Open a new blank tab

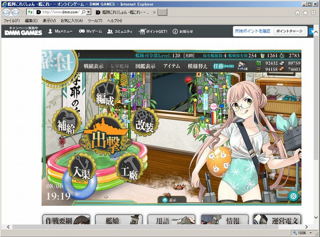click(163, 12)
